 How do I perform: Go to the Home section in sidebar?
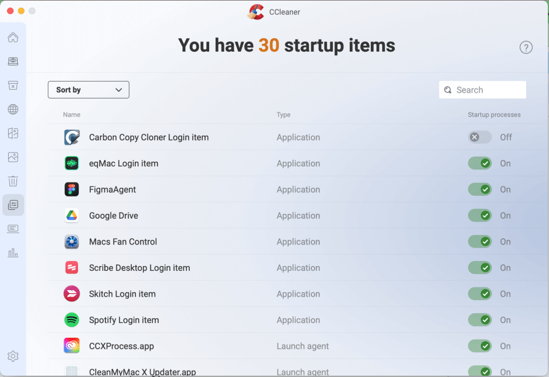(x=13, y=37)
